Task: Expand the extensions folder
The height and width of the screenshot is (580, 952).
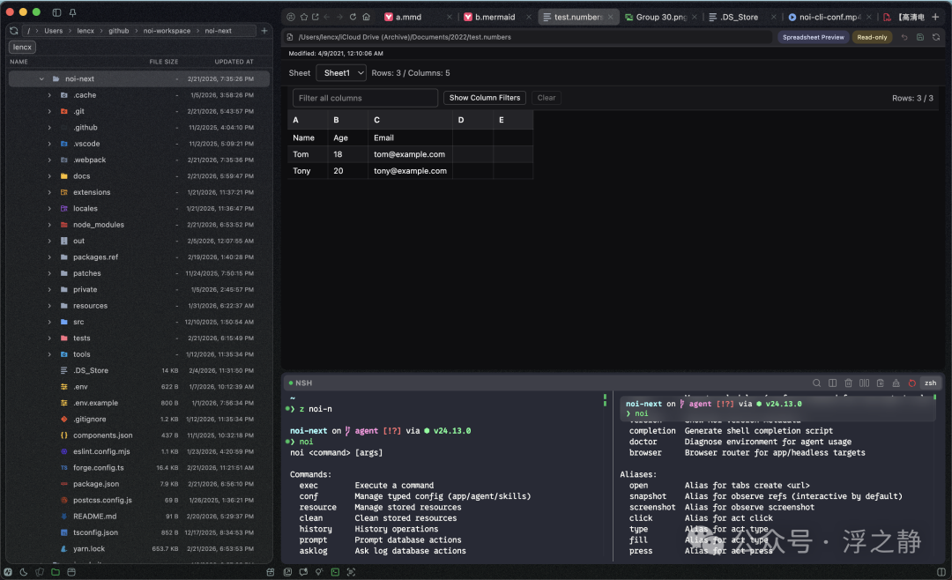Action: pyautogui.click(x=49, y=192)
